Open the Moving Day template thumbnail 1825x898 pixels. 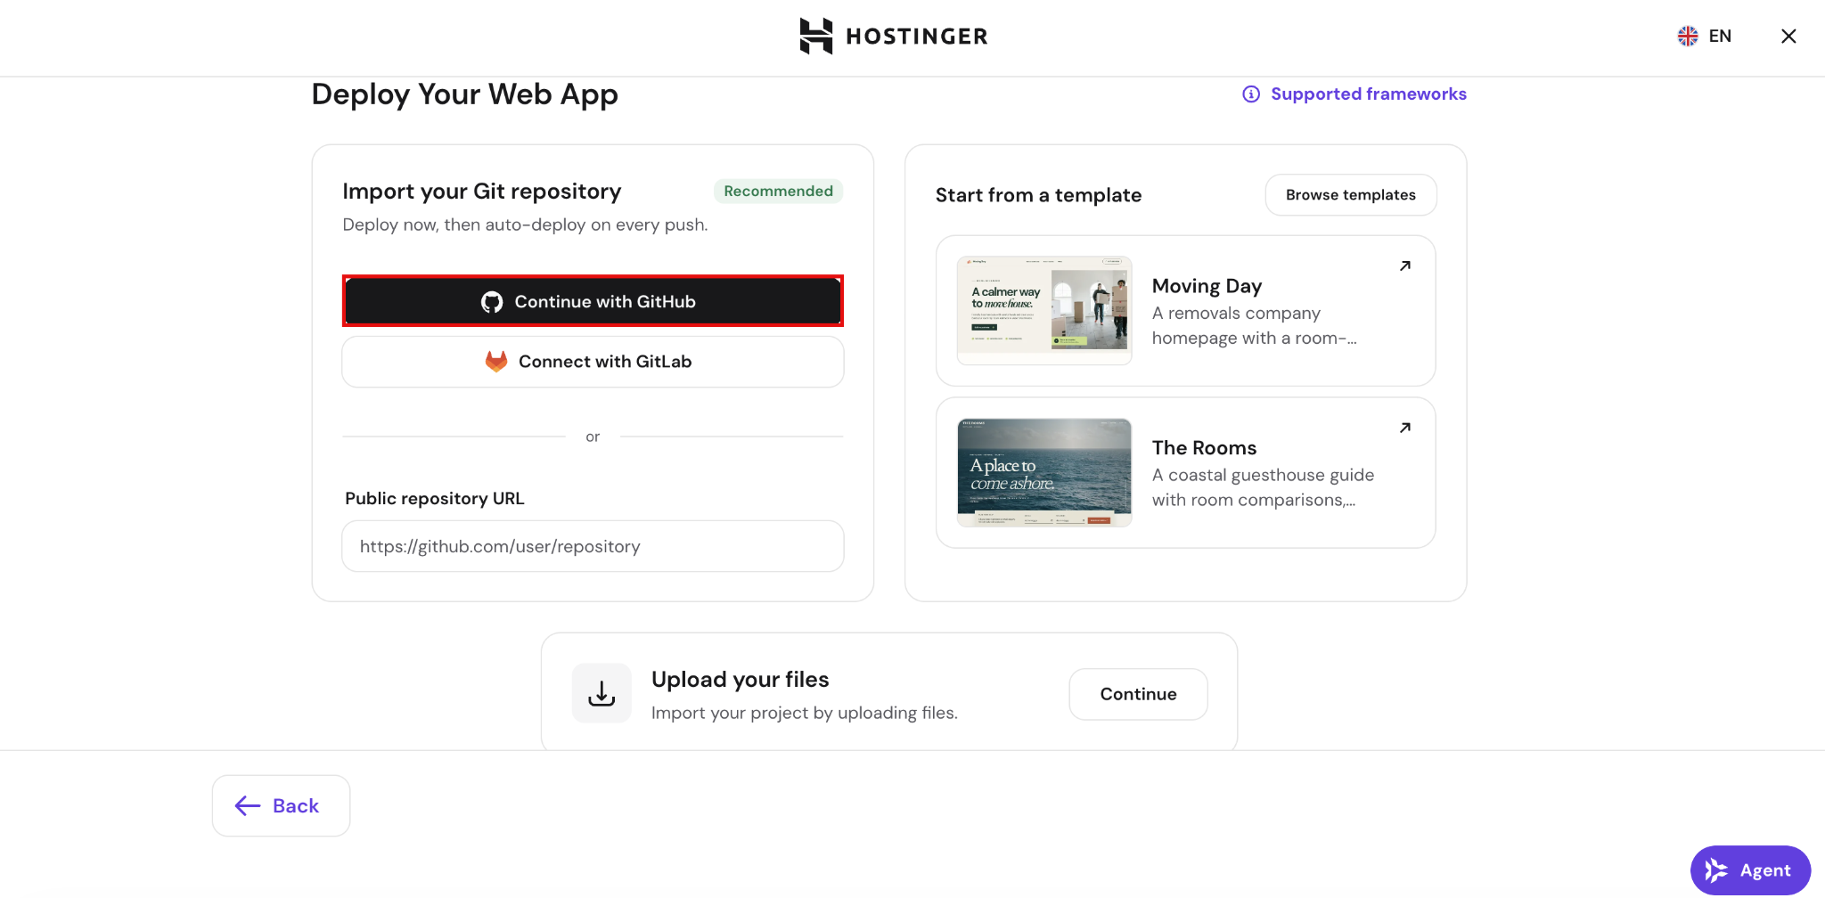coord(1044,310)
